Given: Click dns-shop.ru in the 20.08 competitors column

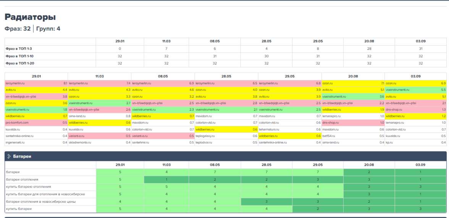Looking at the screenshot, I should (353, 123).
